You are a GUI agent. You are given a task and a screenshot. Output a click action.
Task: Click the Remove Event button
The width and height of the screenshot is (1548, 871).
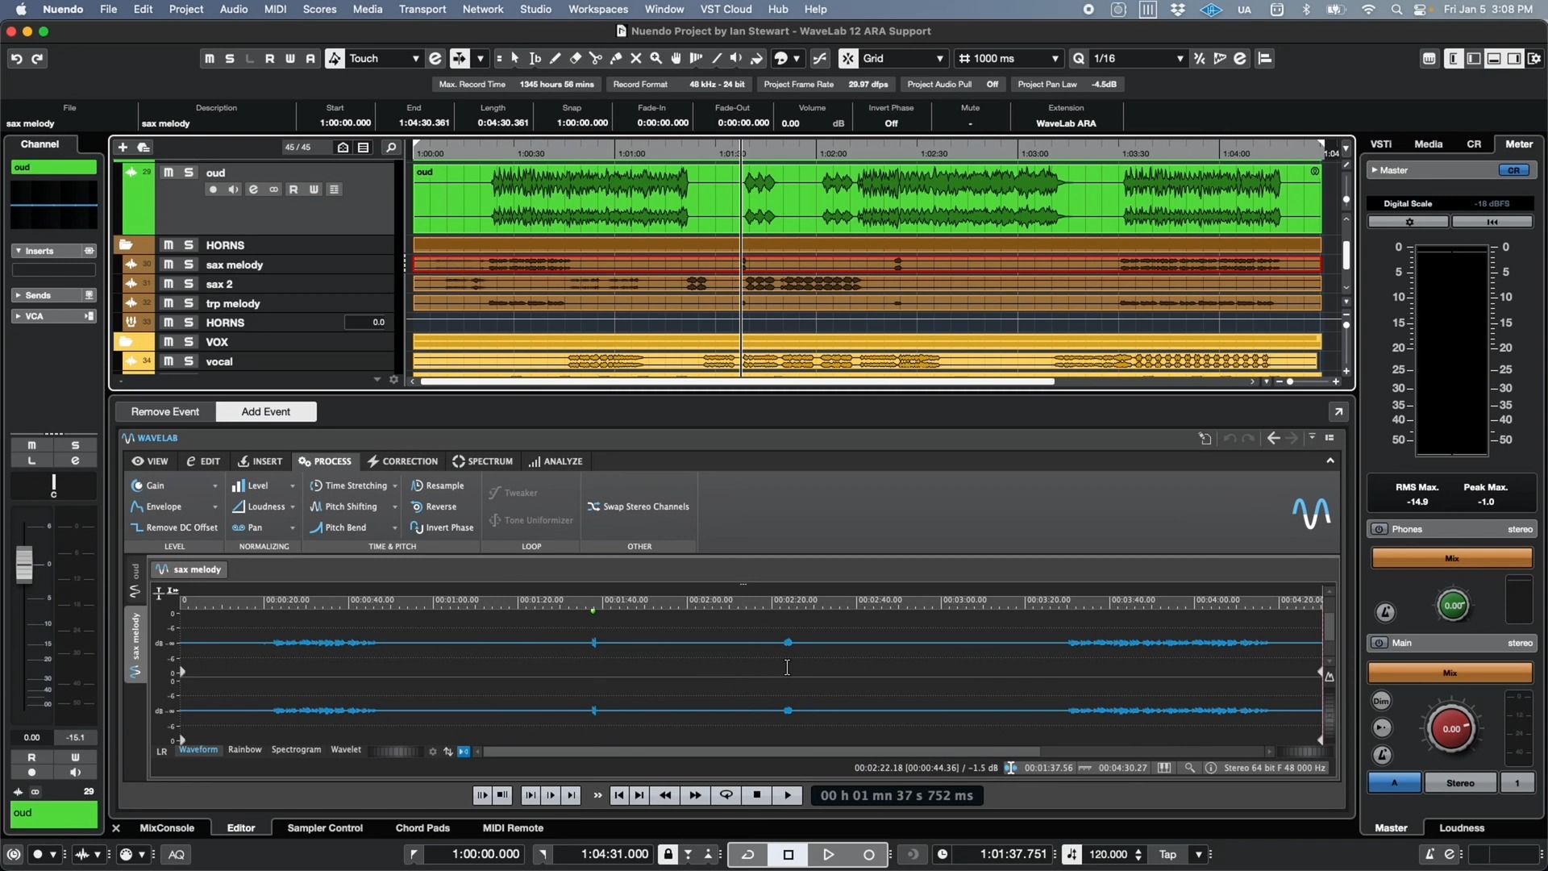164,410
